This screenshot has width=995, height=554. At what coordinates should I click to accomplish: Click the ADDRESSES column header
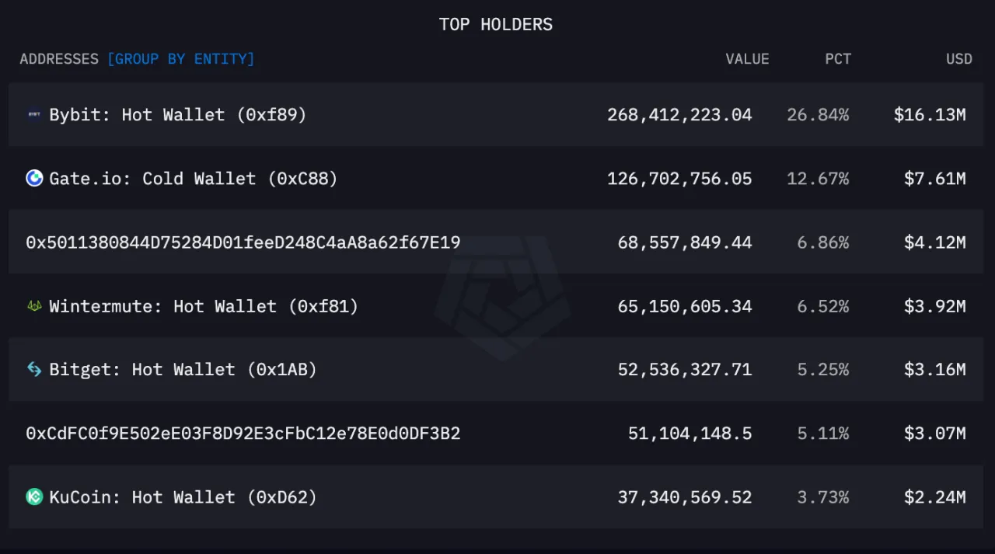(59, 59)
